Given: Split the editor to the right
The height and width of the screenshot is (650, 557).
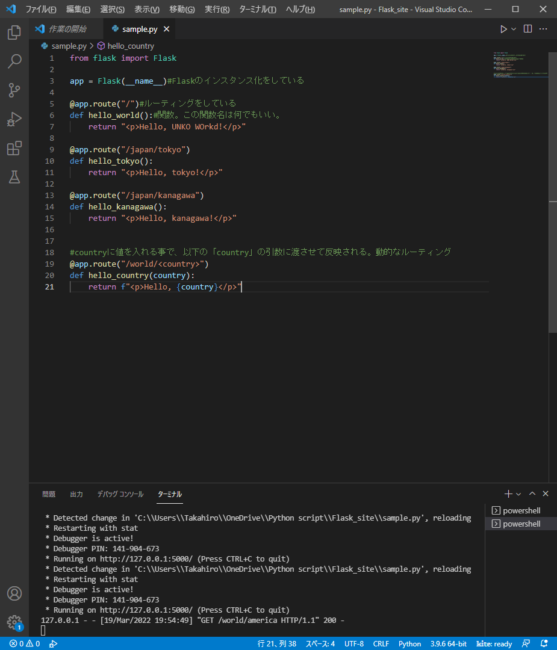Looking at the screenshot, I should point(527,29).
